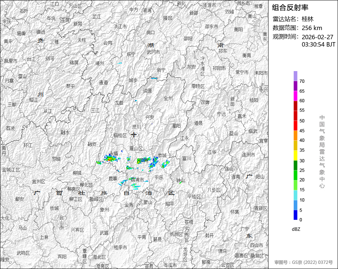Click the 雷达站名: 桂林 label
The width and height of the screenshot is (338, 269).
tap(293, 19)
